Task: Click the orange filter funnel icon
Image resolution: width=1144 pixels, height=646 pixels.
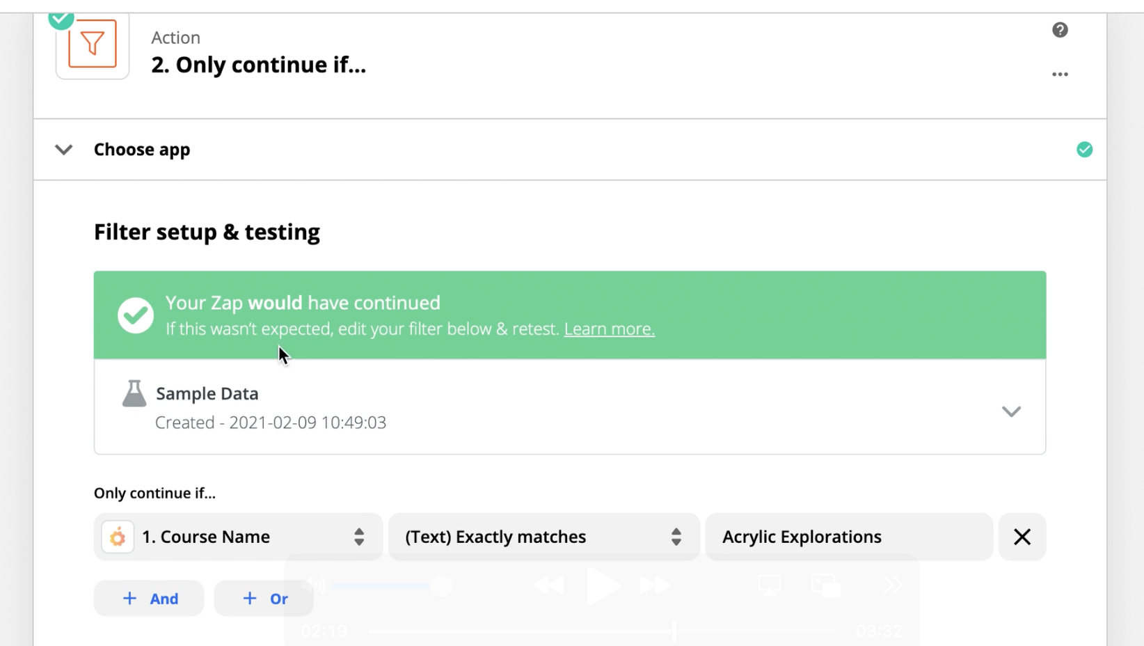Action: pos(92,45)
